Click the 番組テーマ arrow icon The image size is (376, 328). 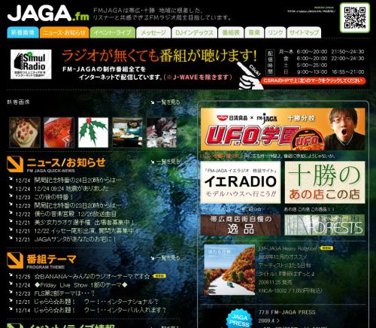coord(15,260)
